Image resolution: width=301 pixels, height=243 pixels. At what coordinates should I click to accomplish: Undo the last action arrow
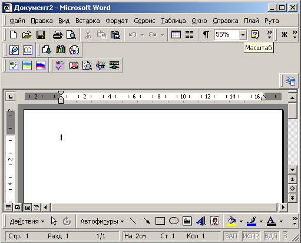coord(133,35)
